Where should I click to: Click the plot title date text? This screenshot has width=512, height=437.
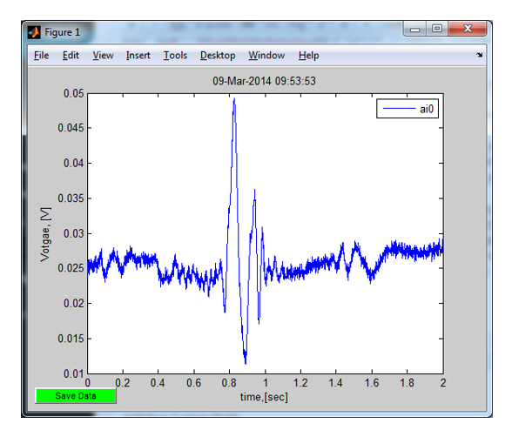pyautogui.click(x=264, y=81)
